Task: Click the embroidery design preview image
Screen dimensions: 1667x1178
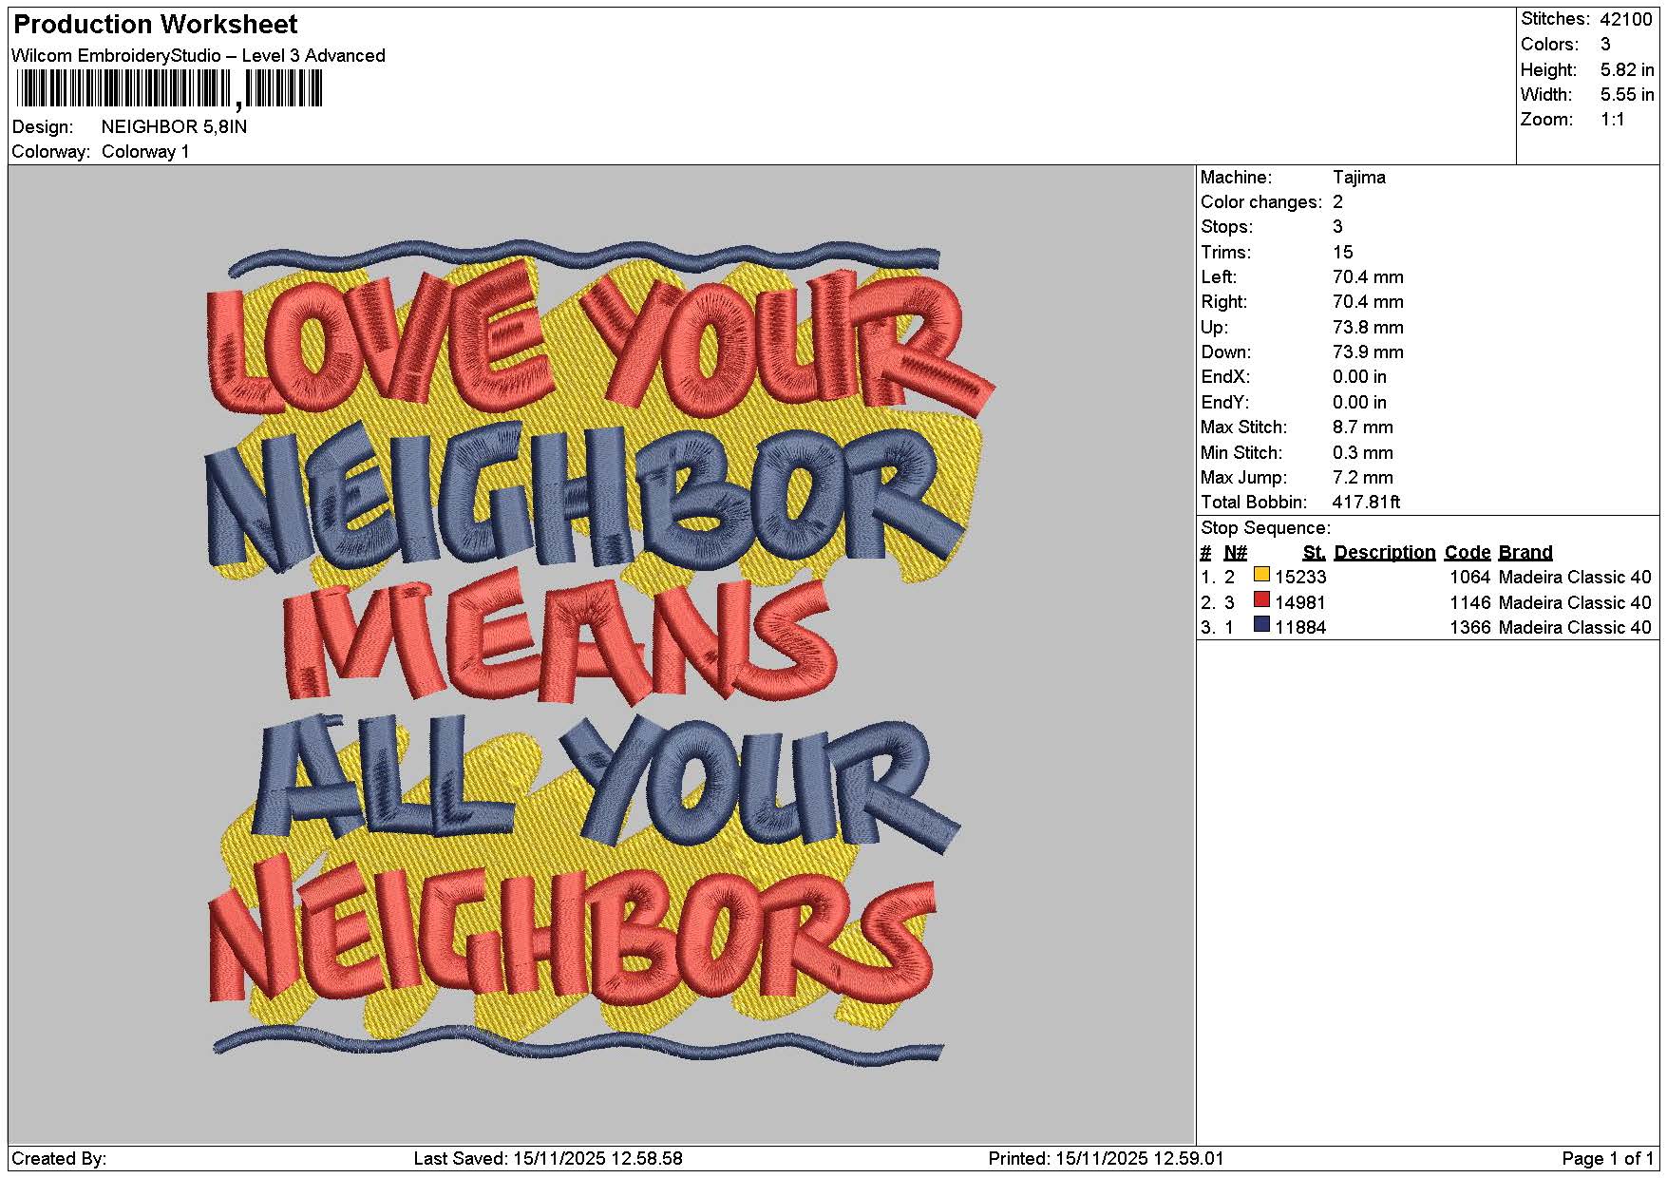Action: coord(601,654)
